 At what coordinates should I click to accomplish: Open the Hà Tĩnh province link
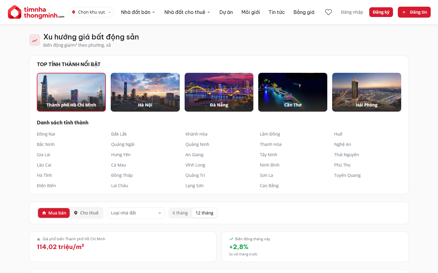tap(44, 175)
